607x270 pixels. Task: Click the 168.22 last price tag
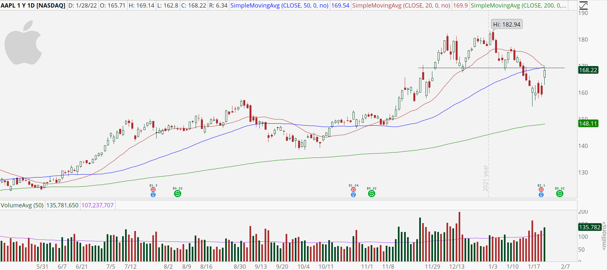[588, 70]
